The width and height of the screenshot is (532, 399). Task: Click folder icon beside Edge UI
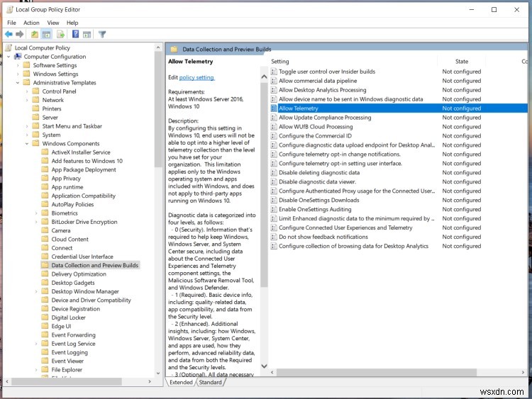click(x=45, y=326)
